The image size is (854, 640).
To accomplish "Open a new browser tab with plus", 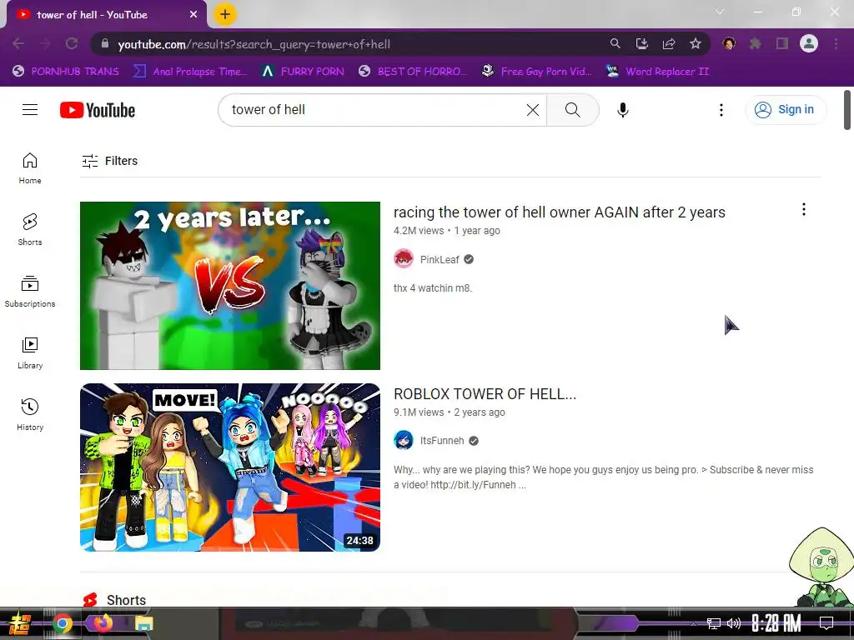I will (x=225, y=14).
